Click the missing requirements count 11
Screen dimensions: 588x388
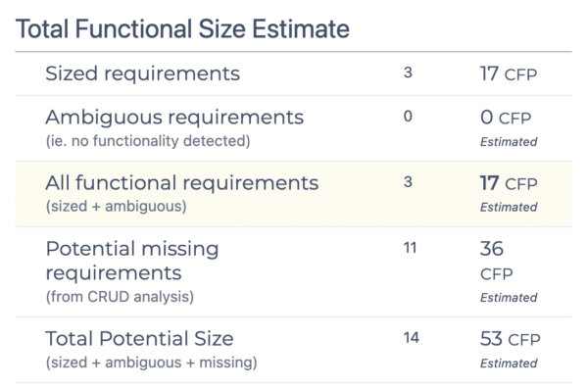point(410,248)
